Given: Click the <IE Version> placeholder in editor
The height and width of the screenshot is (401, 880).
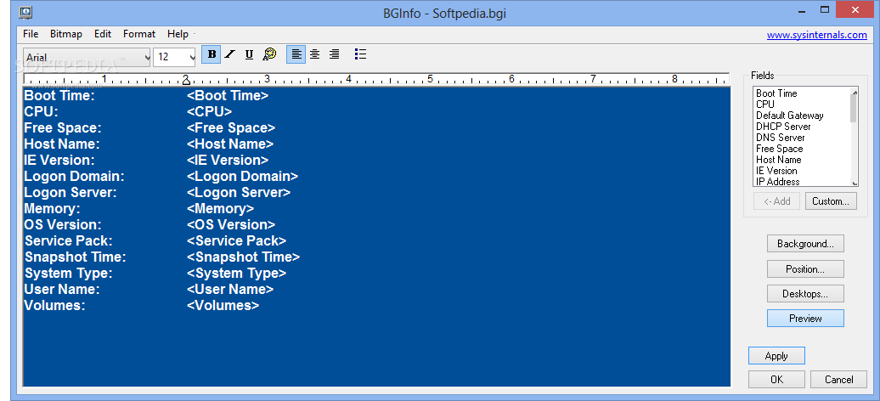Looking at the screenshot, I should click(228, 160).
